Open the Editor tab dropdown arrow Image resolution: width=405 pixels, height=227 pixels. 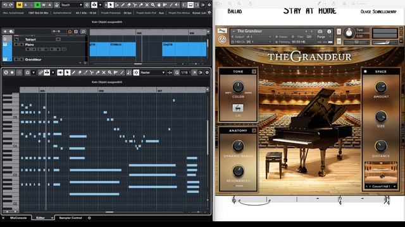(x=52, y=218)
